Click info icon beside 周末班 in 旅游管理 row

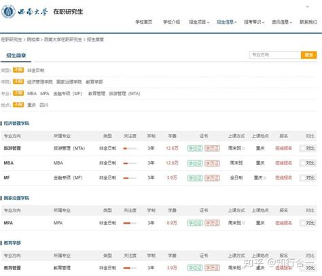[x=243, y=148]
